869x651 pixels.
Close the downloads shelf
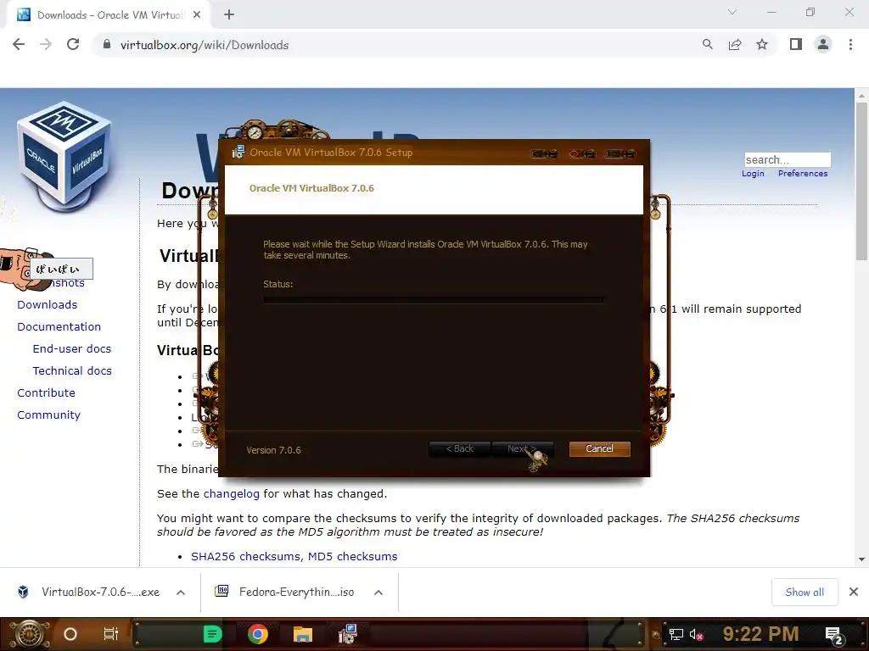click(854, 593)
